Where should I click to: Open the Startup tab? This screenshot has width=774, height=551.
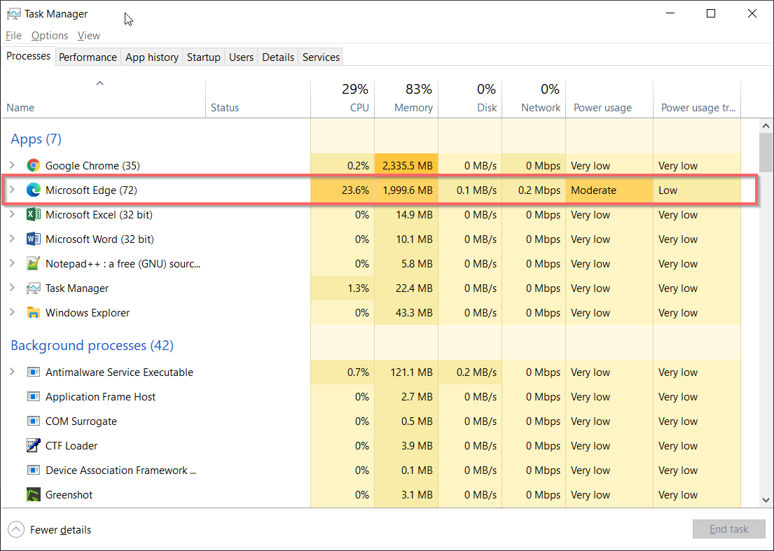[203, 57]
